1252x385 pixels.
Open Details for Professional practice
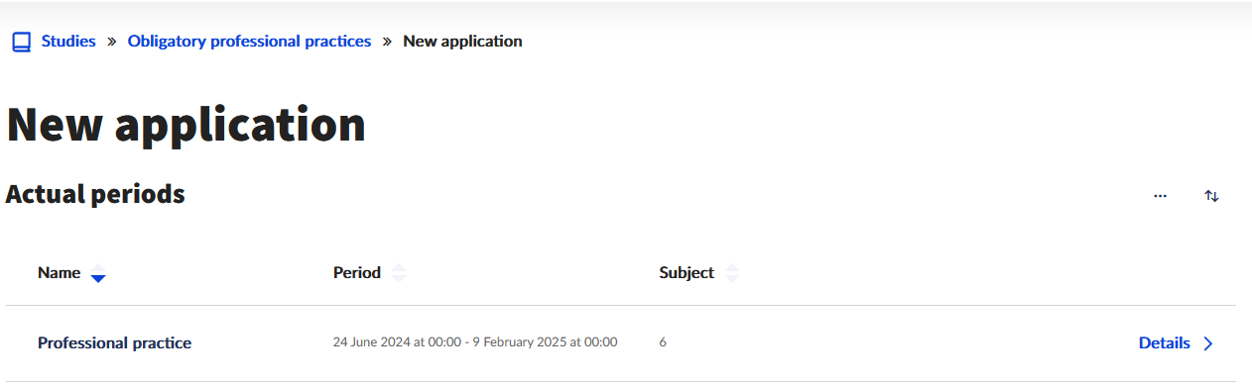[x=1165, y=343]
